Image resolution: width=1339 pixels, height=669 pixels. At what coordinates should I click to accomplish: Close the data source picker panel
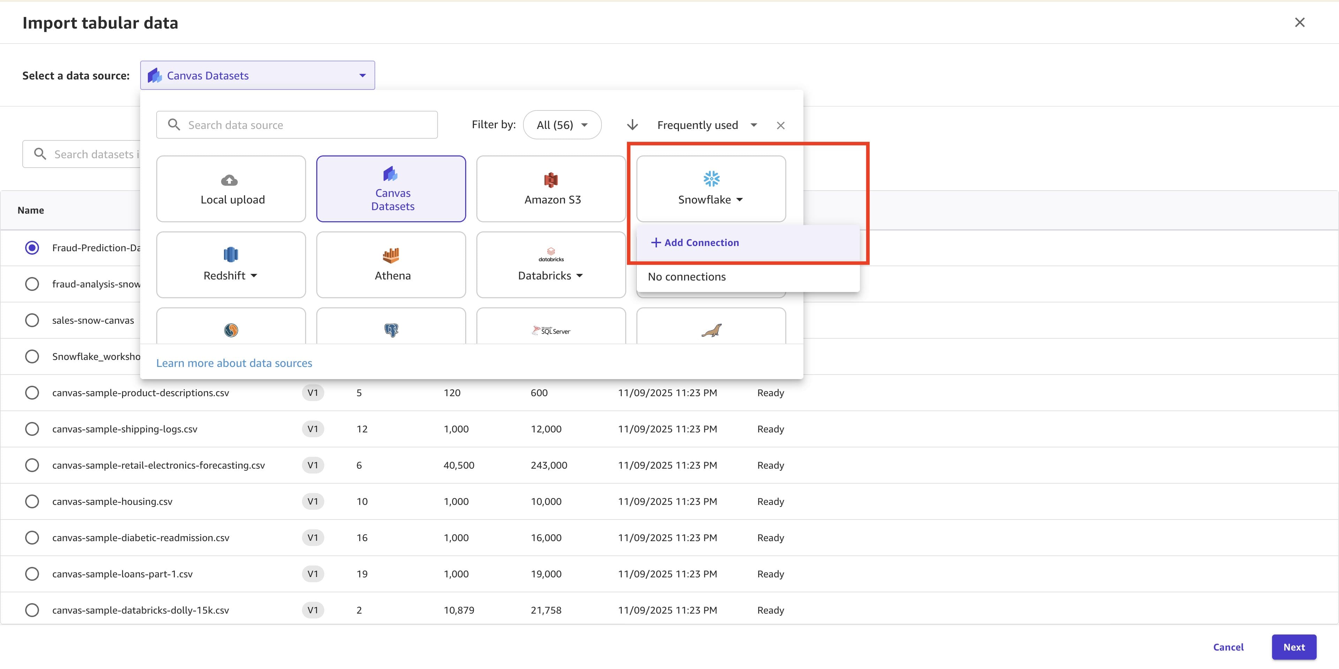pyautogui.click(x=780, y=125)
